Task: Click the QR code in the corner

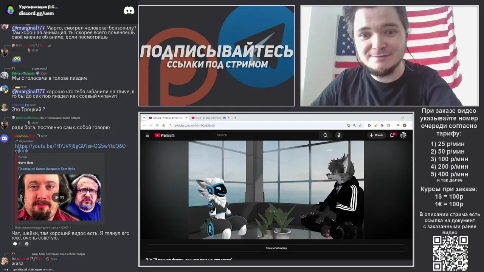Action: click(450, 253)
